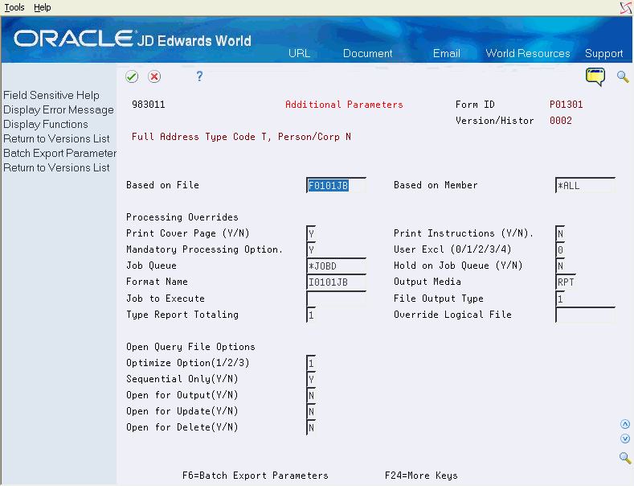Click the first Return to Versions List link

[56, 139]
